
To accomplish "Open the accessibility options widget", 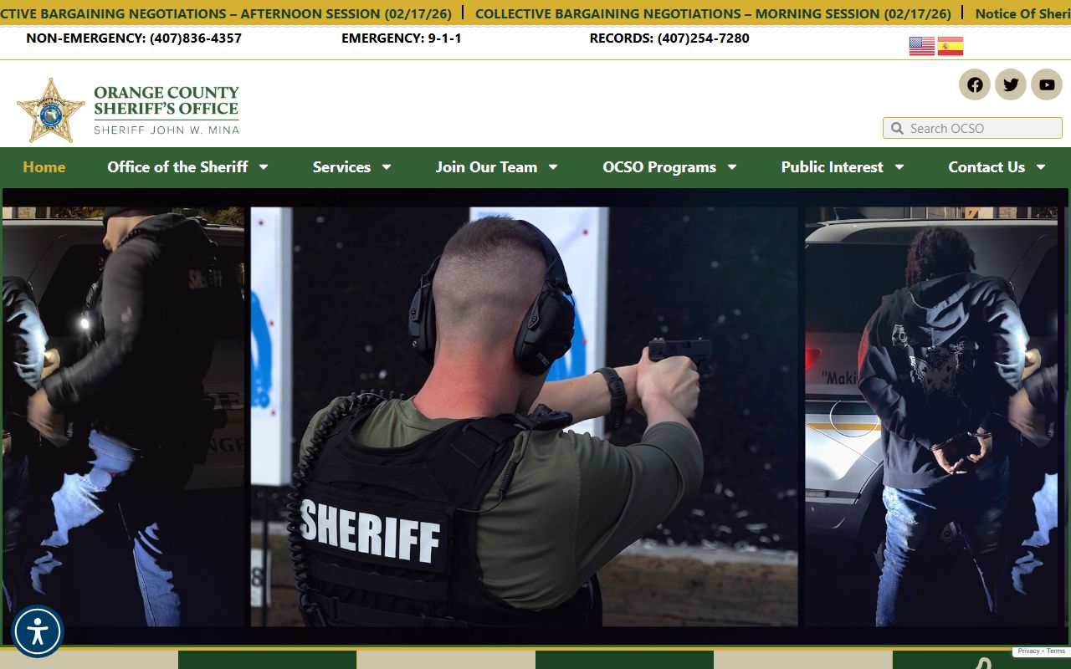I will click(38, 631).
